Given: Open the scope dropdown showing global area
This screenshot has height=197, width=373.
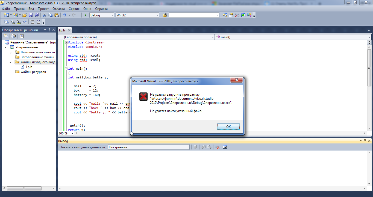Looking at the screenshot, I should (213, 37).
